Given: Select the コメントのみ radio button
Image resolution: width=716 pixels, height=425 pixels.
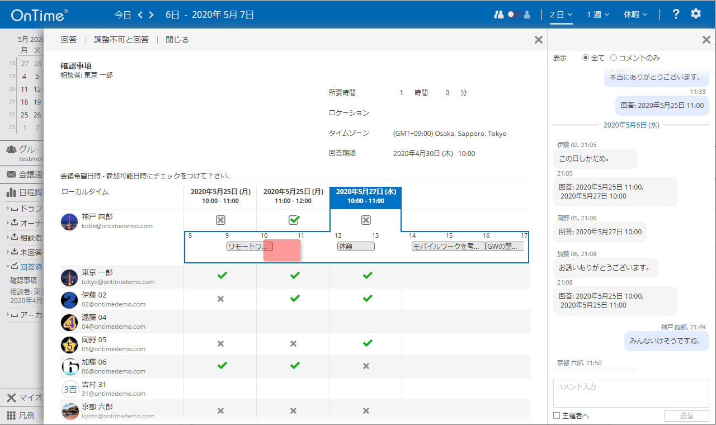Looking at the screenshot, I should 614,58.
